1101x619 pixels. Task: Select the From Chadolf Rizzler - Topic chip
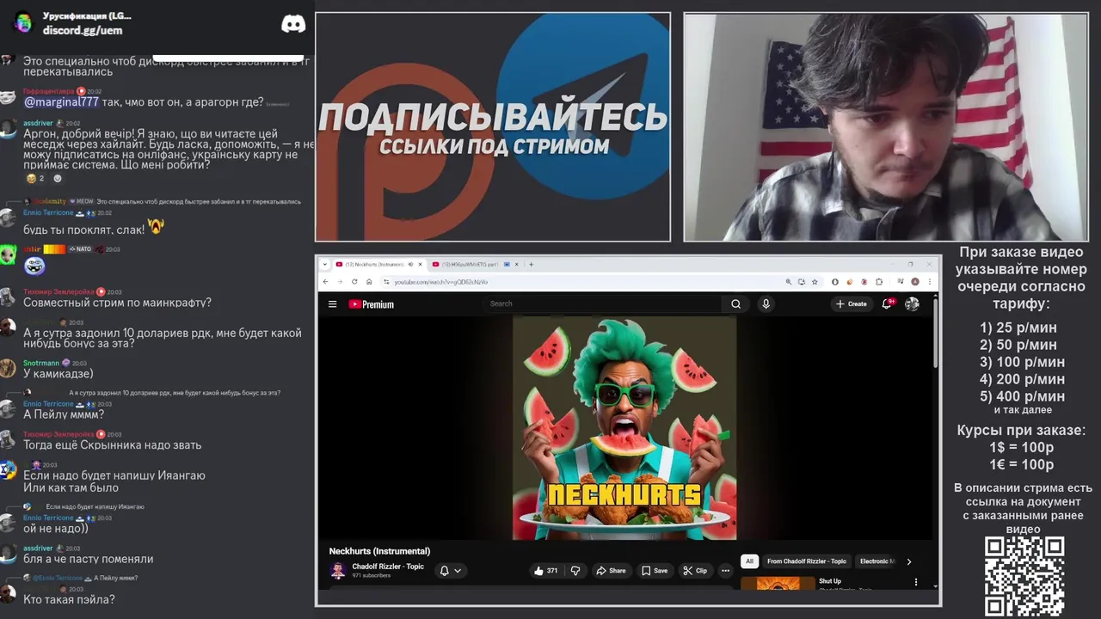click(807, 561)
